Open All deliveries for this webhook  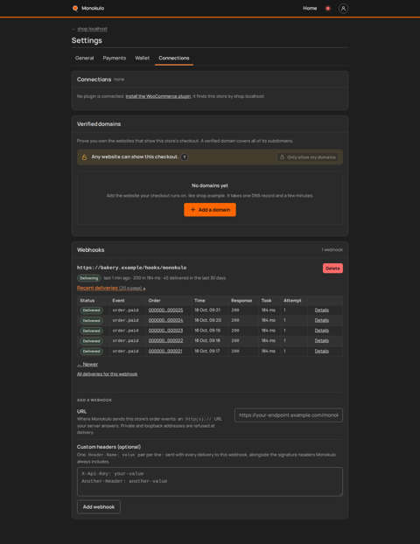click(107, 374)
